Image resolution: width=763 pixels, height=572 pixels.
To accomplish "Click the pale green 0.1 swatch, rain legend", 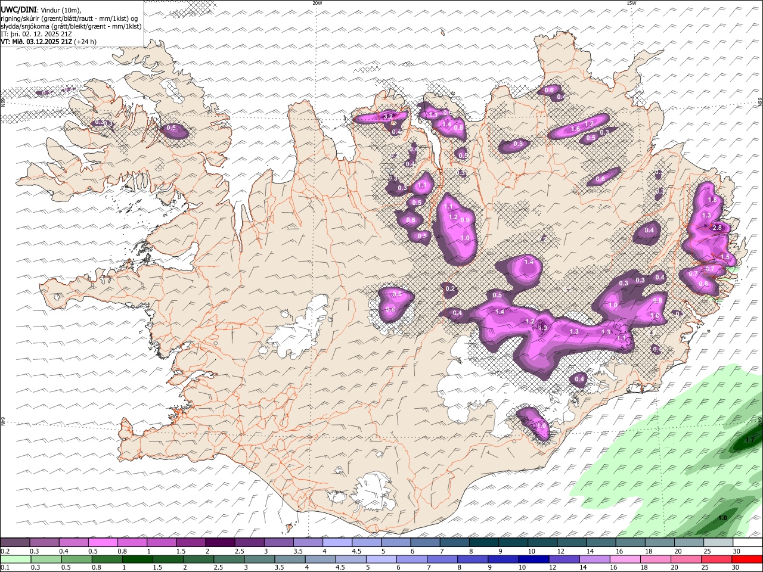I will click(x=15, y=559).
